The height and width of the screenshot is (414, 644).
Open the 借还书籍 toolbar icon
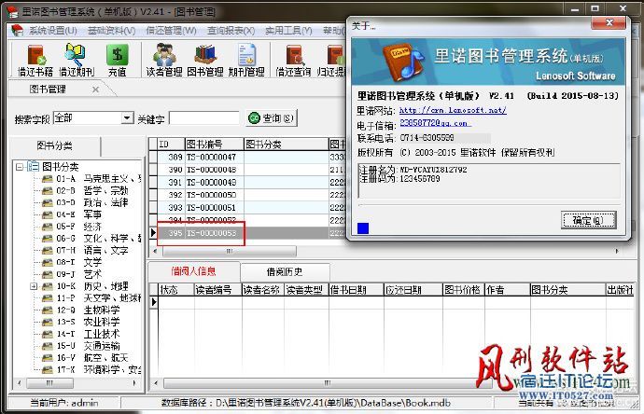(x=35, y=61)
